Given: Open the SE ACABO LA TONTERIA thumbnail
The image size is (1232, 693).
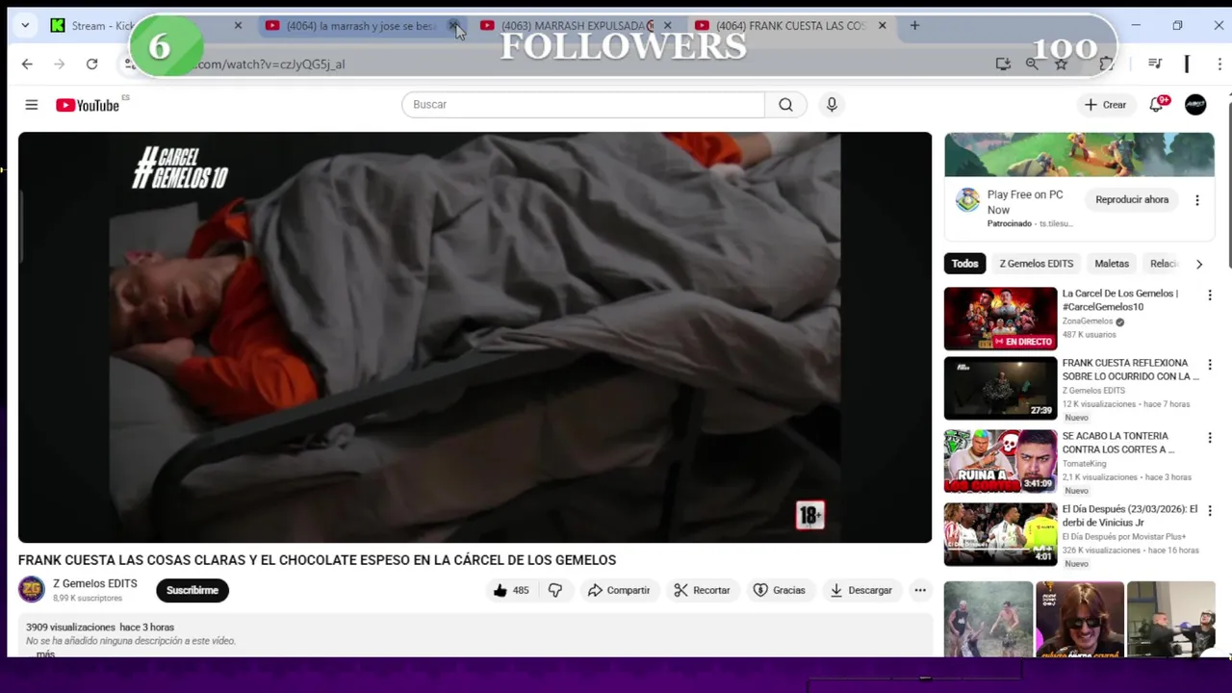Looking at the screenshot, I should tap(1000, 461).
